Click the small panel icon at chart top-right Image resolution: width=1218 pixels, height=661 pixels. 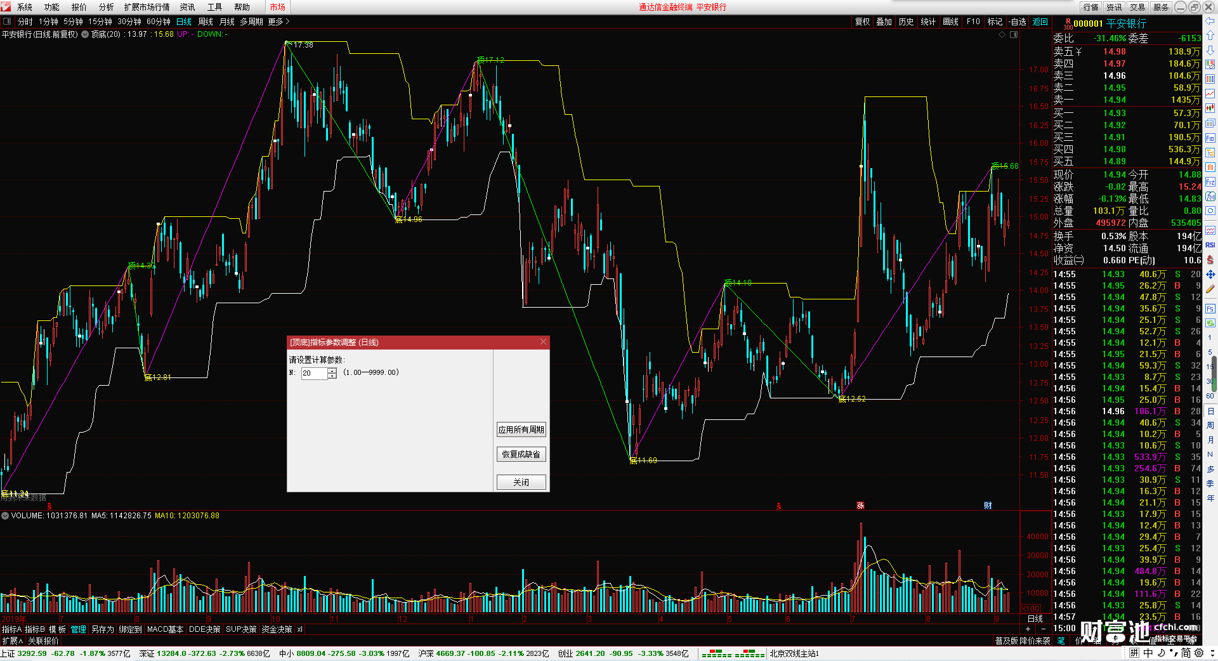coord(1014,34)
